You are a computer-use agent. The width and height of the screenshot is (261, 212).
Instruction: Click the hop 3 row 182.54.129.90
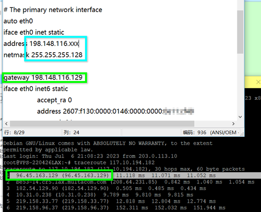(106, 189)
